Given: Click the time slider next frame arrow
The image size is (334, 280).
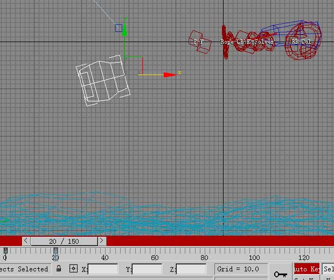Looking at the screenshot, I should coord(102,241).
